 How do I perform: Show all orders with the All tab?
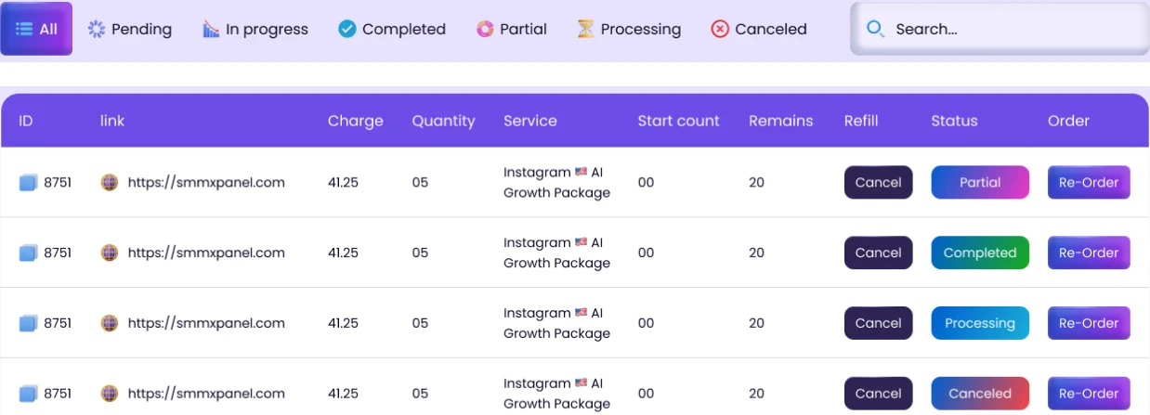tap(36, 29)
